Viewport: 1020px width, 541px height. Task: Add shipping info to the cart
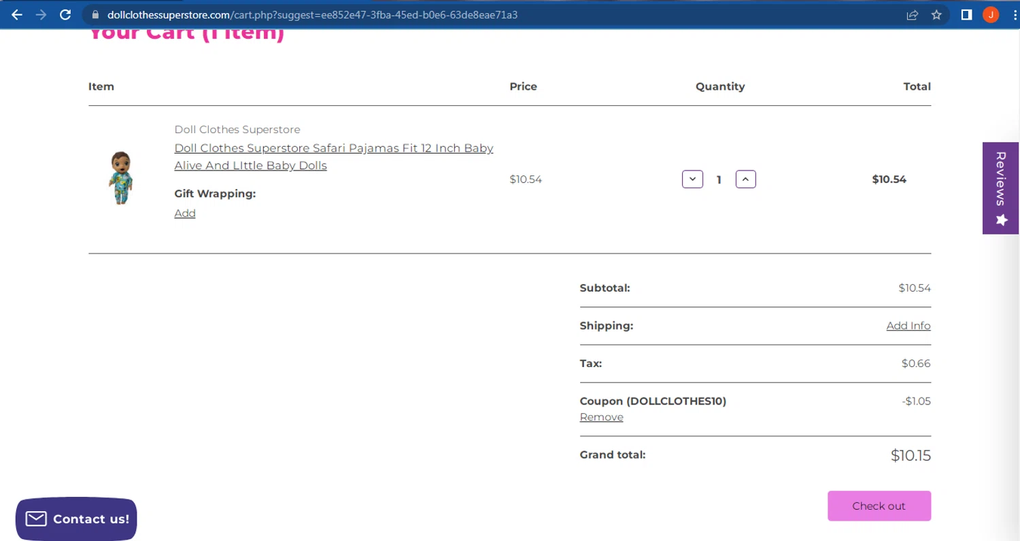(x=908, y=326)
